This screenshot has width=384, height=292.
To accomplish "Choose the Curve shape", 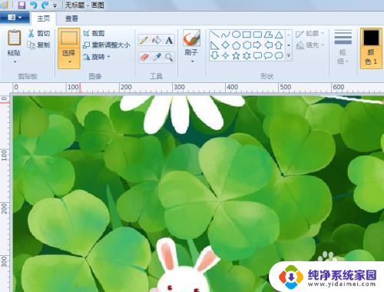I will coord(225,35).
